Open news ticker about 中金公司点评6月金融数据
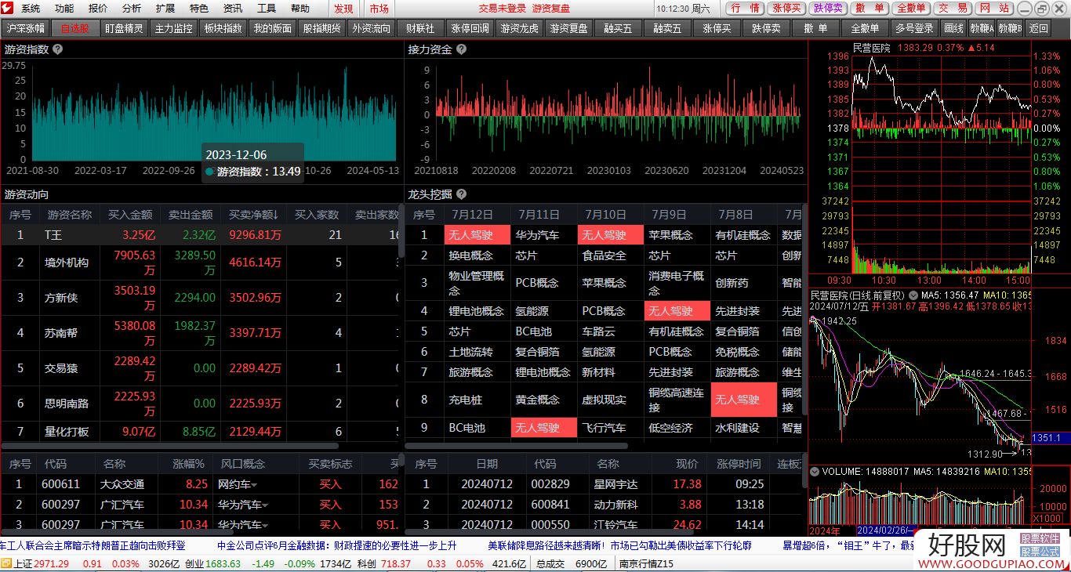Image resolution: width=1071 pixels, height=572 pixels. point(336,545)
